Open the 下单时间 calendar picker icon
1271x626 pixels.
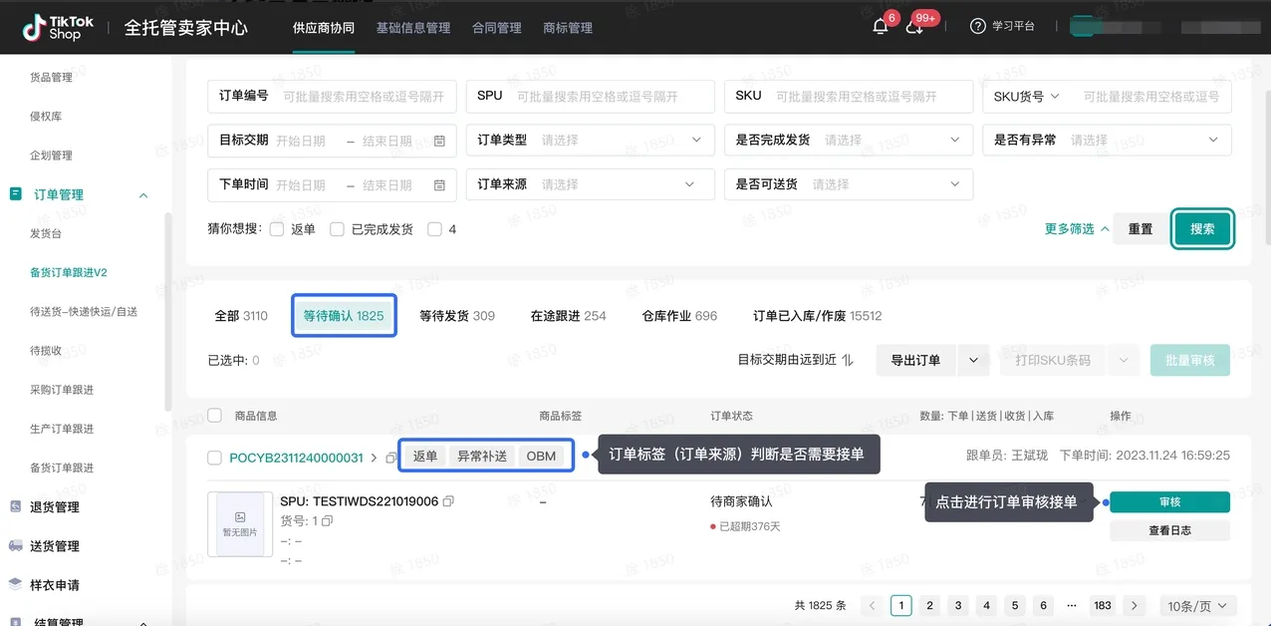[439, 184]
